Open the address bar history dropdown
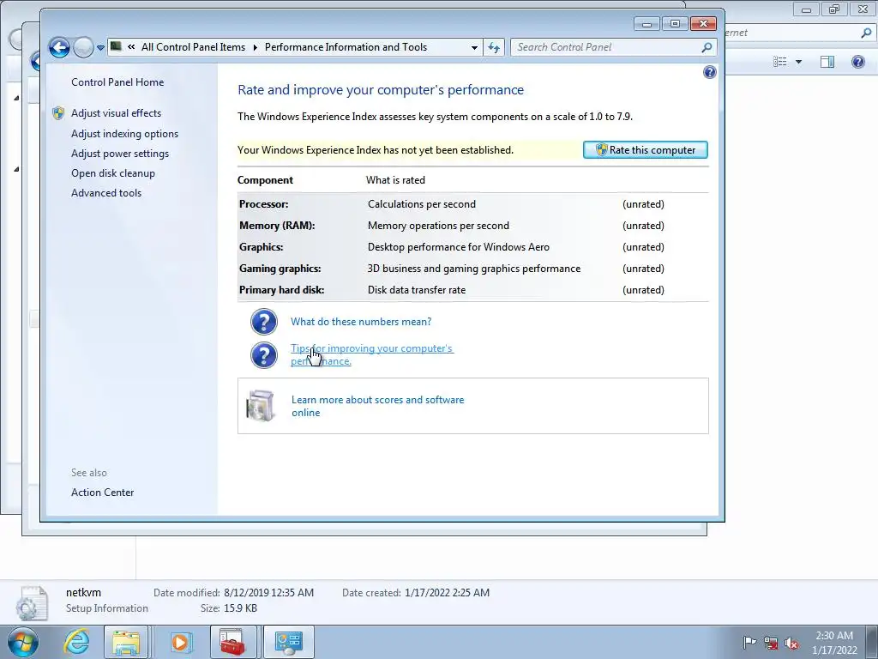Viewport: 878px width, 659px height. (x=474, y=48)
